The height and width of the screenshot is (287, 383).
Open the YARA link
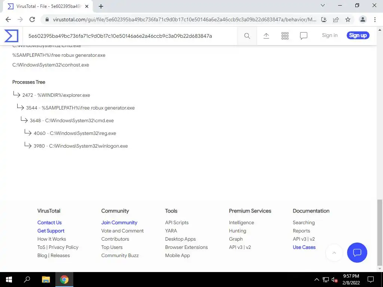[171, 231]
